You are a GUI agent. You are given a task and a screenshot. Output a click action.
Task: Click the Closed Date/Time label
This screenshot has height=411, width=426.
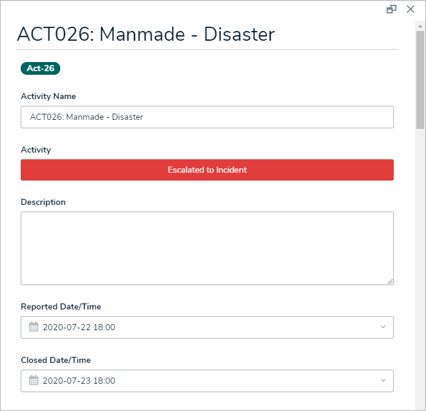[55, 360]
